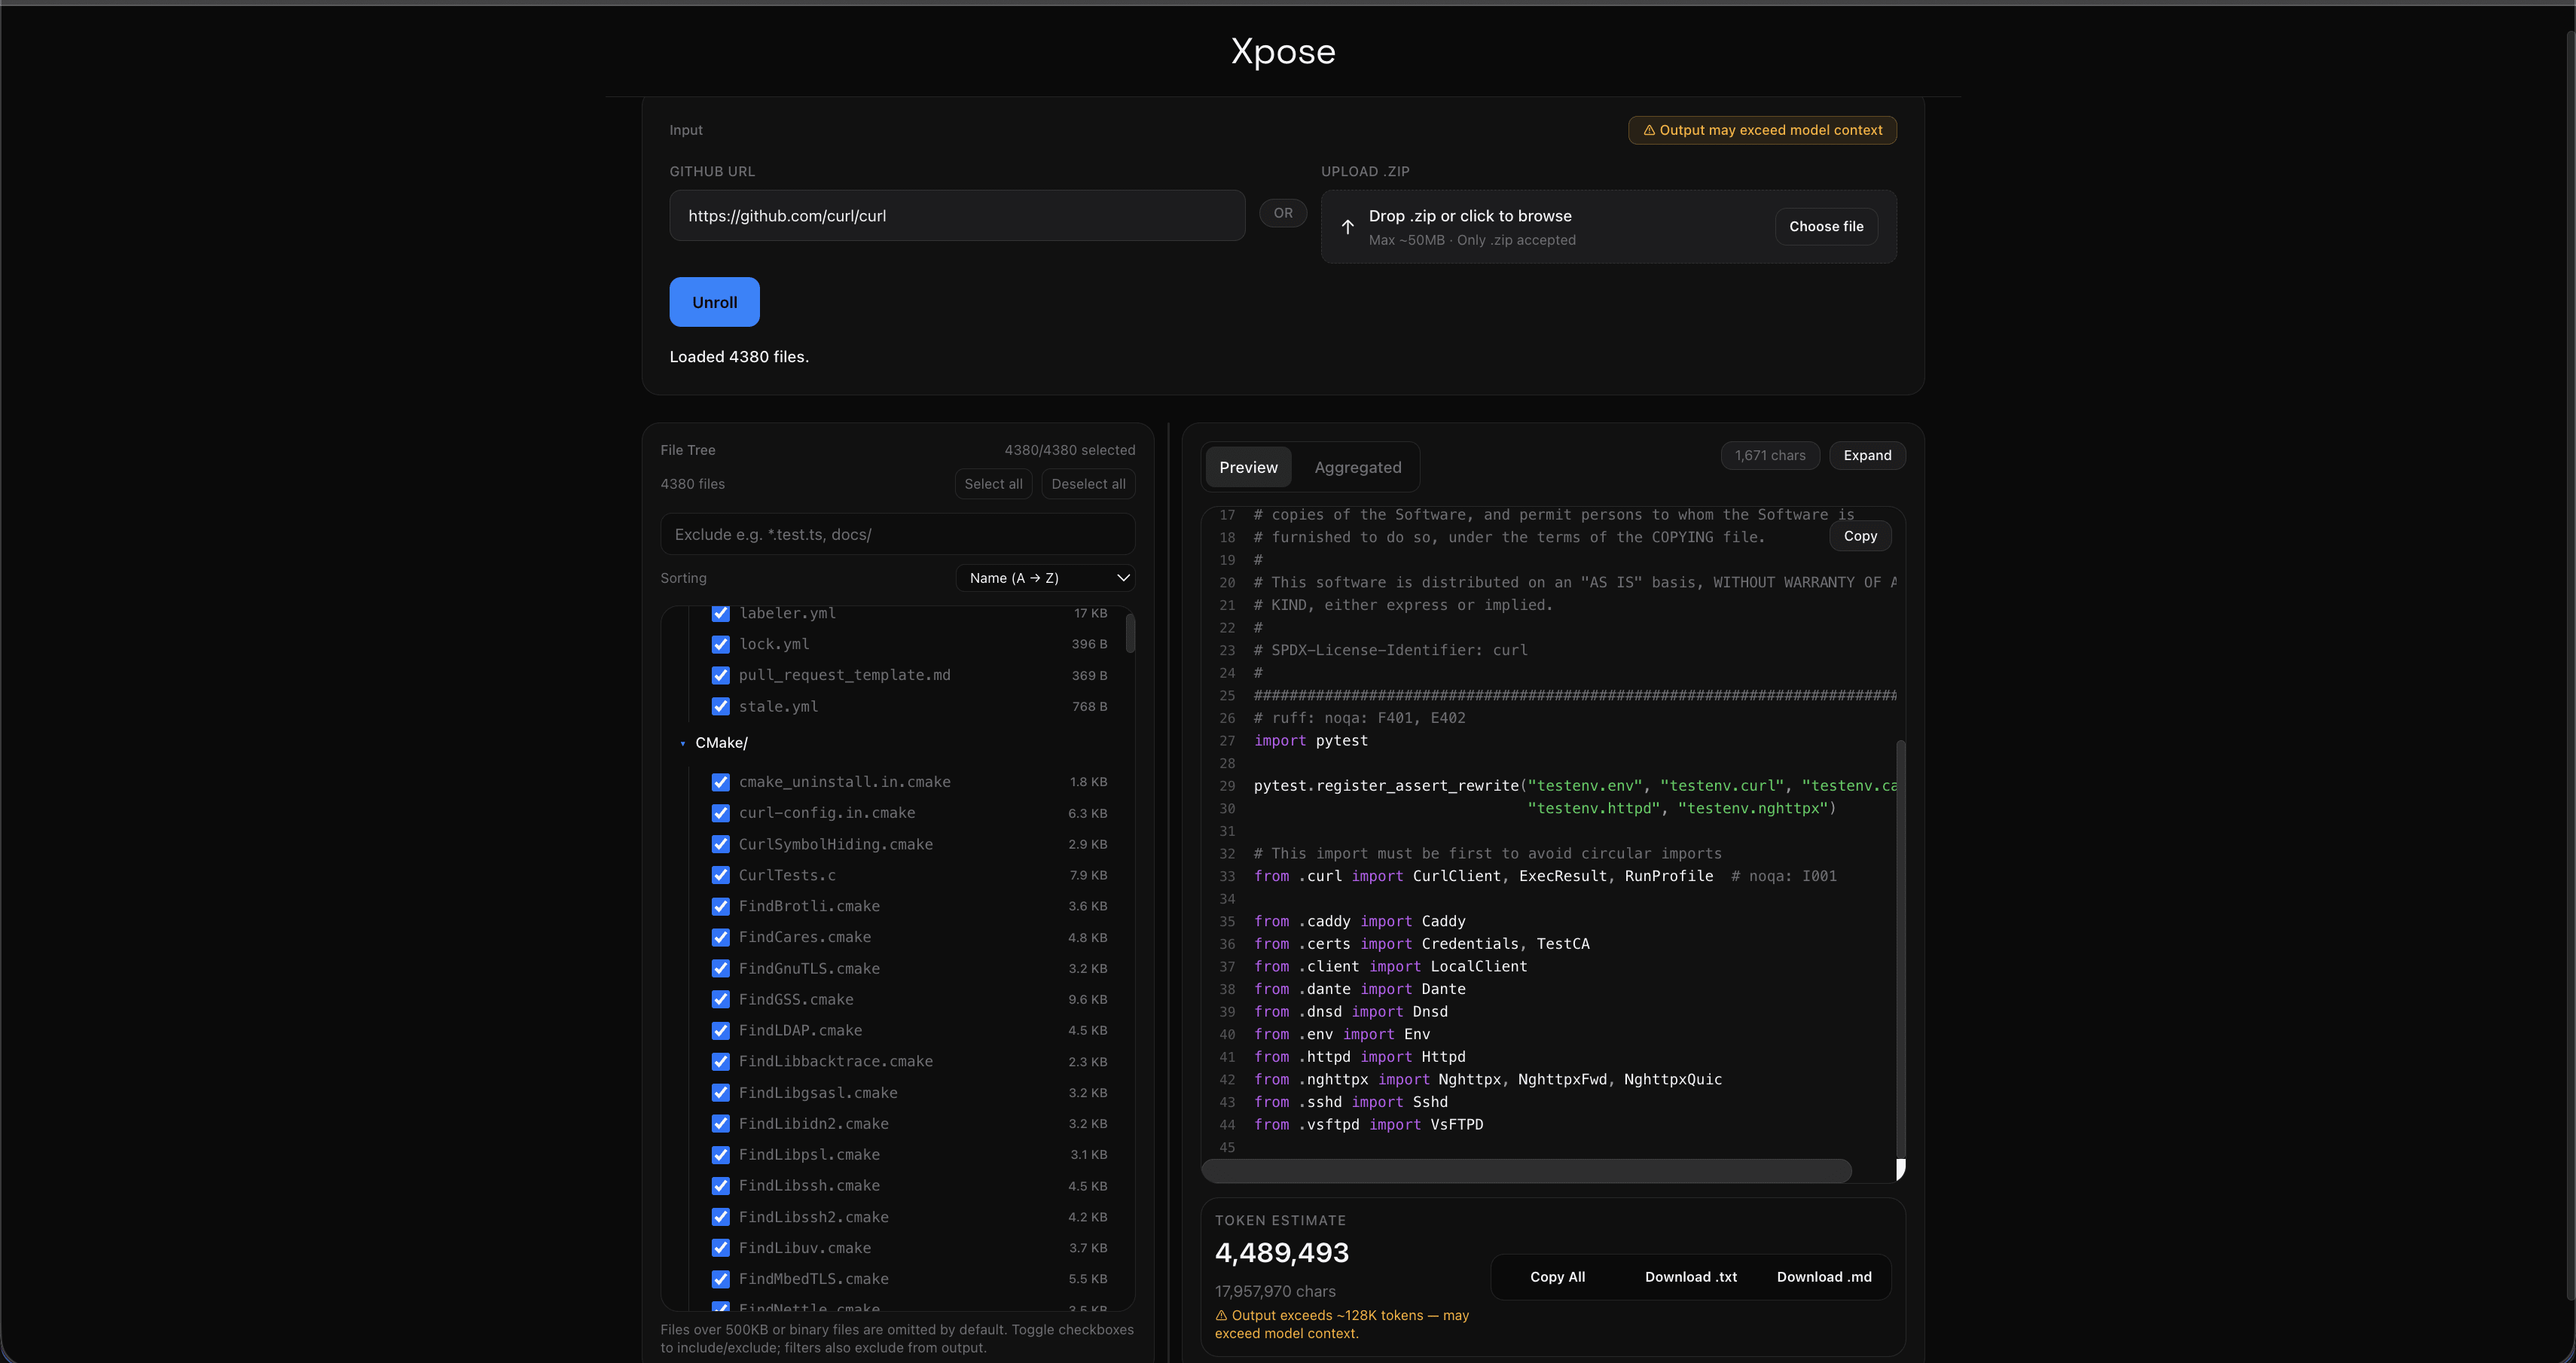Uncheck FindMbedTLS.cmake checkbox
The width and height of the screenshot is (2576, 1363).
(x=720, y=1279)
